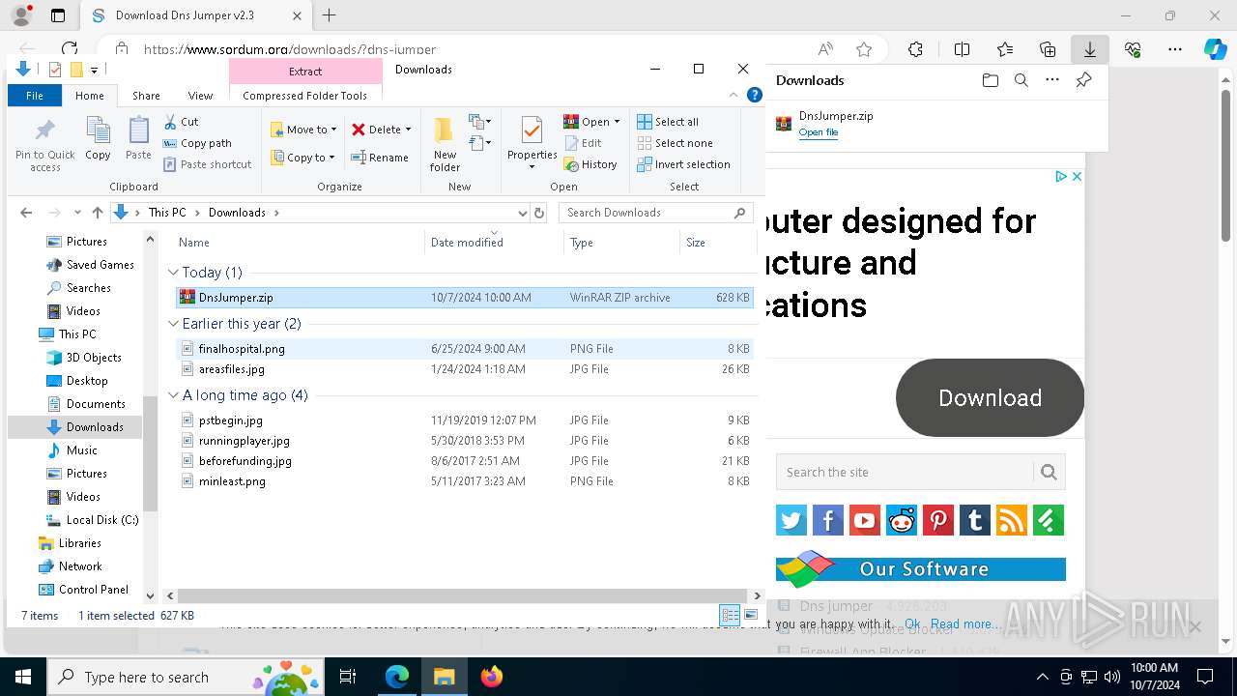Select Copy path in Clipboard group
Image resolution: width=1237 pixels, height=696 pixels.
pyautogui.click(x=197, y=143)
